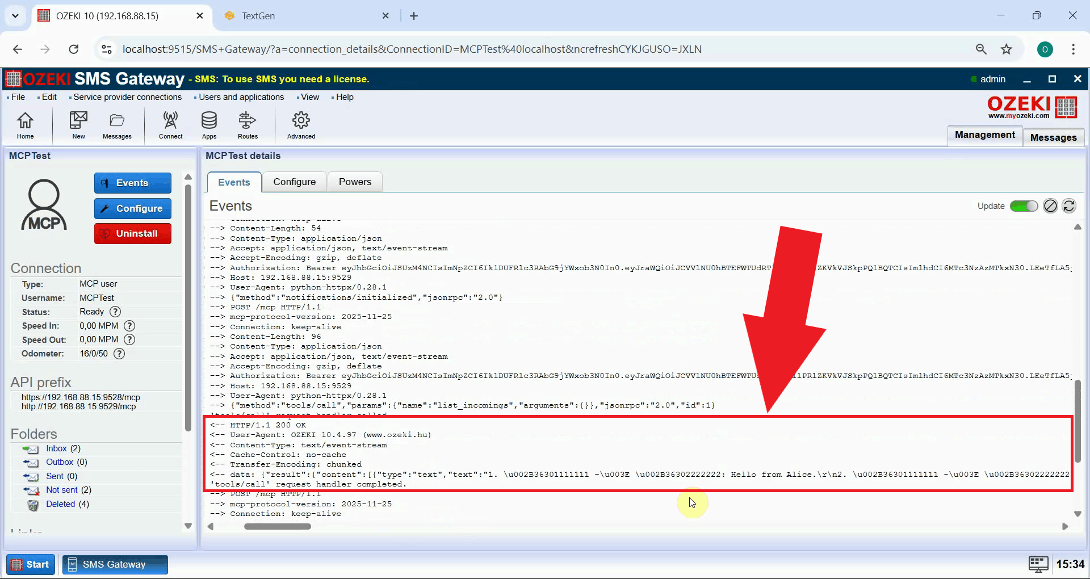Click the help icon beside Speed Out
This screenshot has height=579, width=1090.
(x=129, y=339)
